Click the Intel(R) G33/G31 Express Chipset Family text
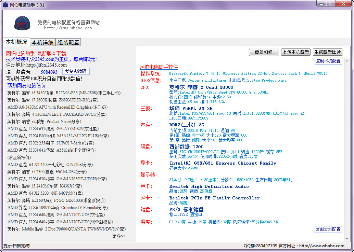Viewport: 354px width, 252px height. (223, 163)
